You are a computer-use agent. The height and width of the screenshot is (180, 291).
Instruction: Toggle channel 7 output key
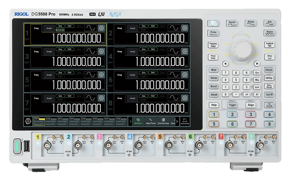(x=251, y=124)
